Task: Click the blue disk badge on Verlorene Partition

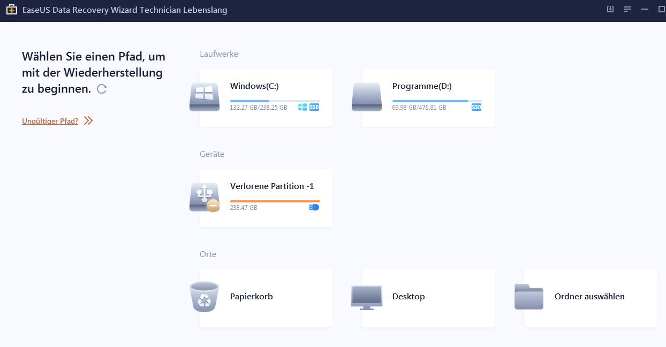Action: pyautogui.click(x=314, y=207)
